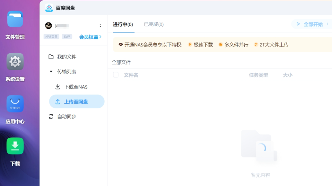Click the 极速下载 privilege text

coord(204,45)
